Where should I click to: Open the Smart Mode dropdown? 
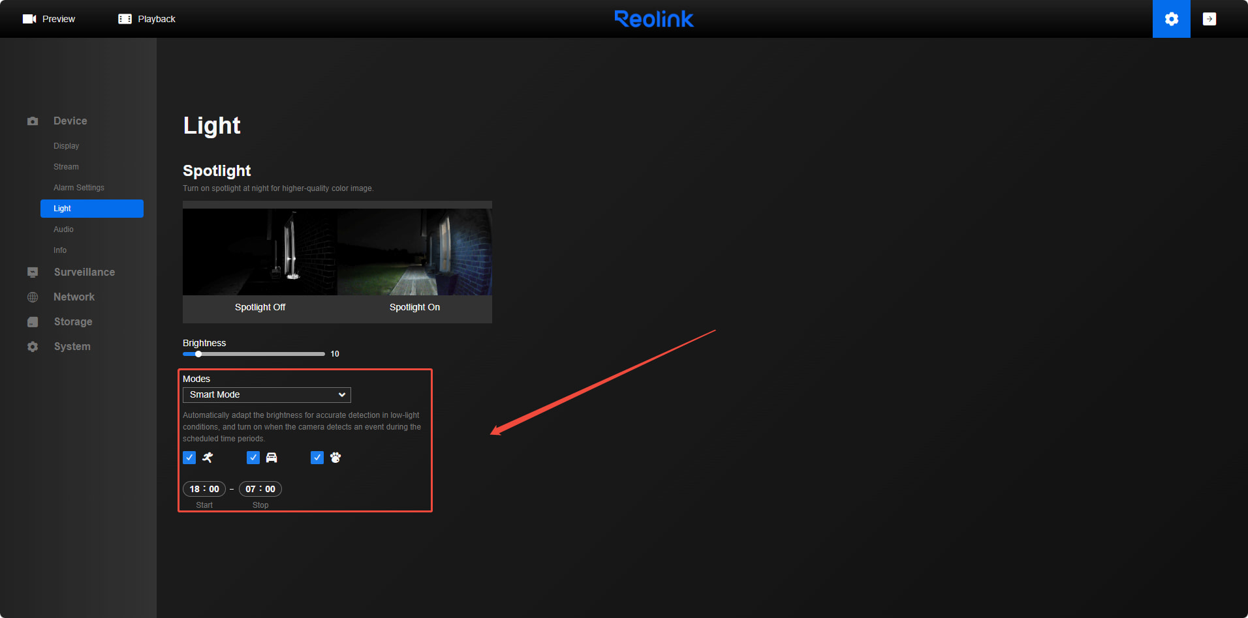coord(267,395)
